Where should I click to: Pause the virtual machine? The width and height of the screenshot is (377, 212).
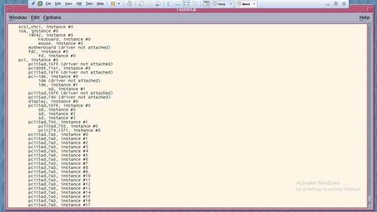pyautogui.click(x=113, y=4)
